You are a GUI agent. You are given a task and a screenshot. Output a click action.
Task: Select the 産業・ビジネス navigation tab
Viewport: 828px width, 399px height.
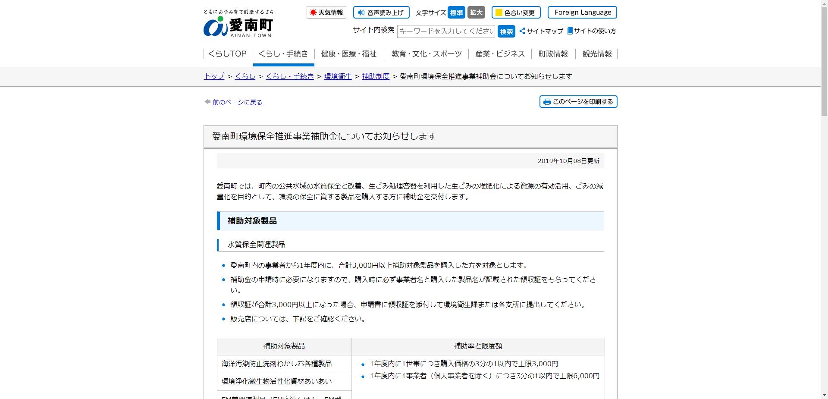coord(499,54)
